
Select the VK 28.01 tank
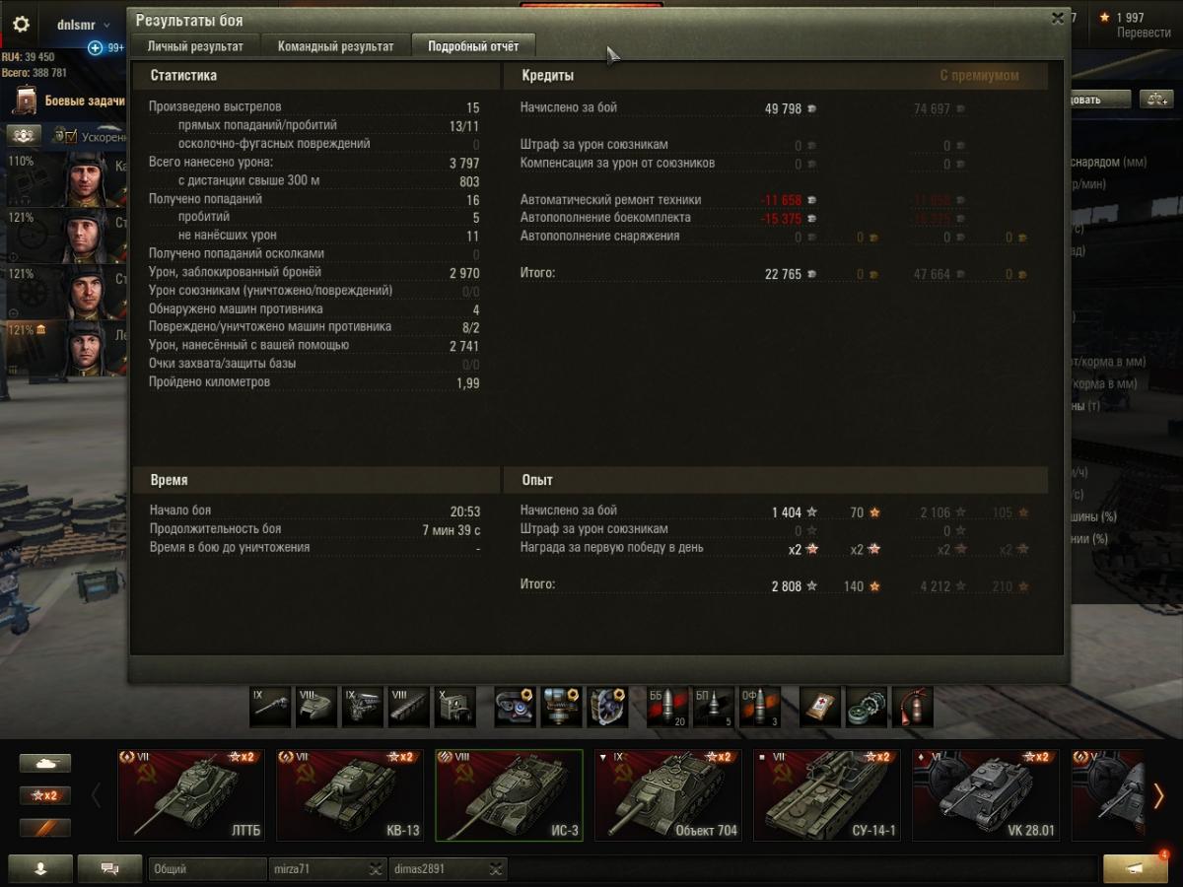click(x=985, y=795)
